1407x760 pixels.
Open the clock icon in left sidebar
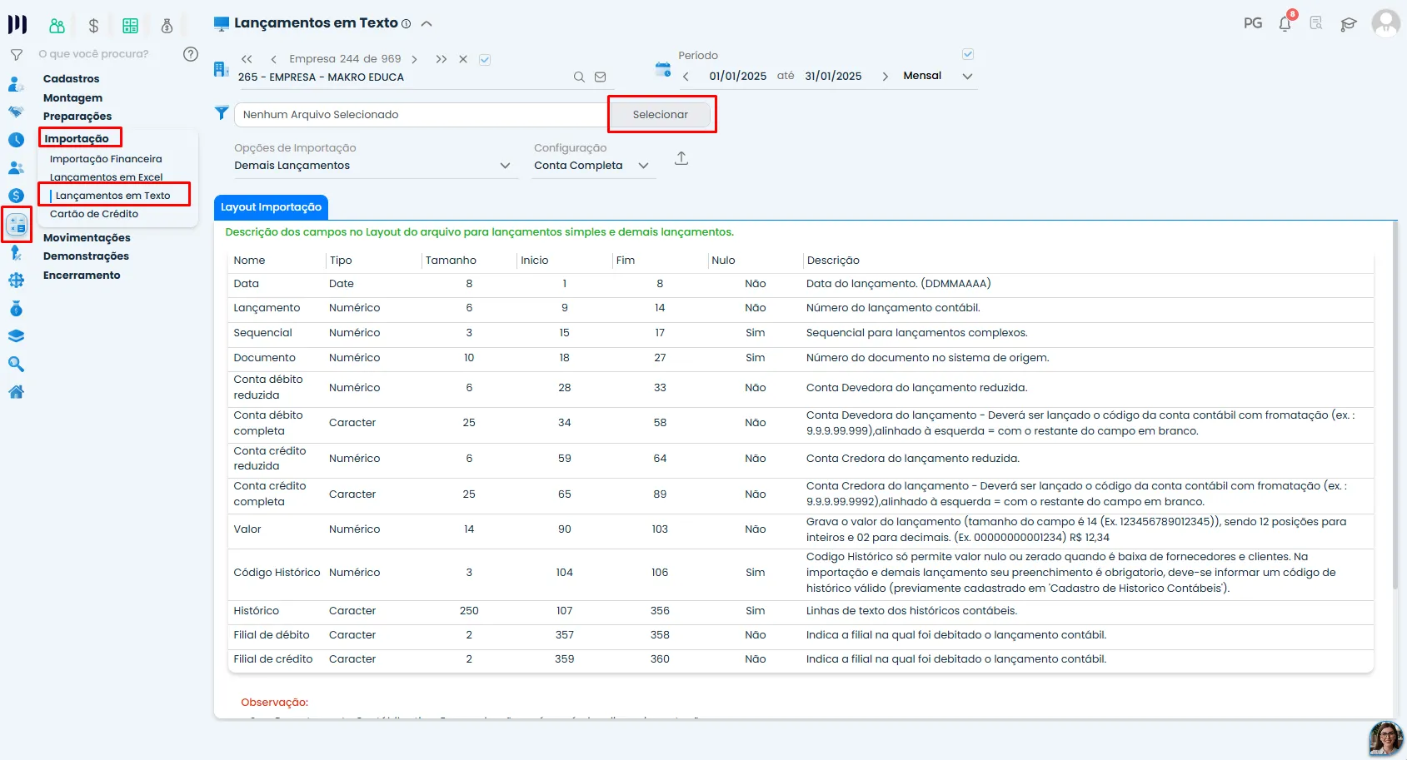pyautogui.click(x=16, y=140)
